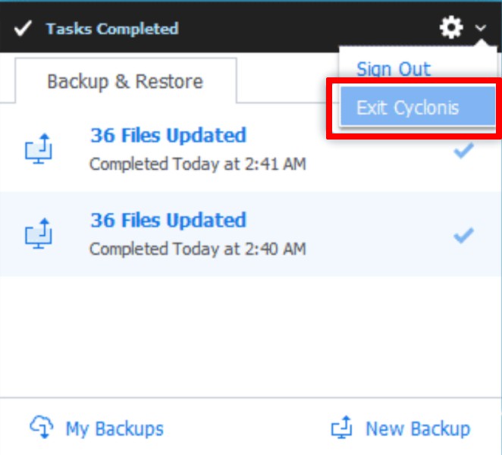Start a New Backup

418,428
